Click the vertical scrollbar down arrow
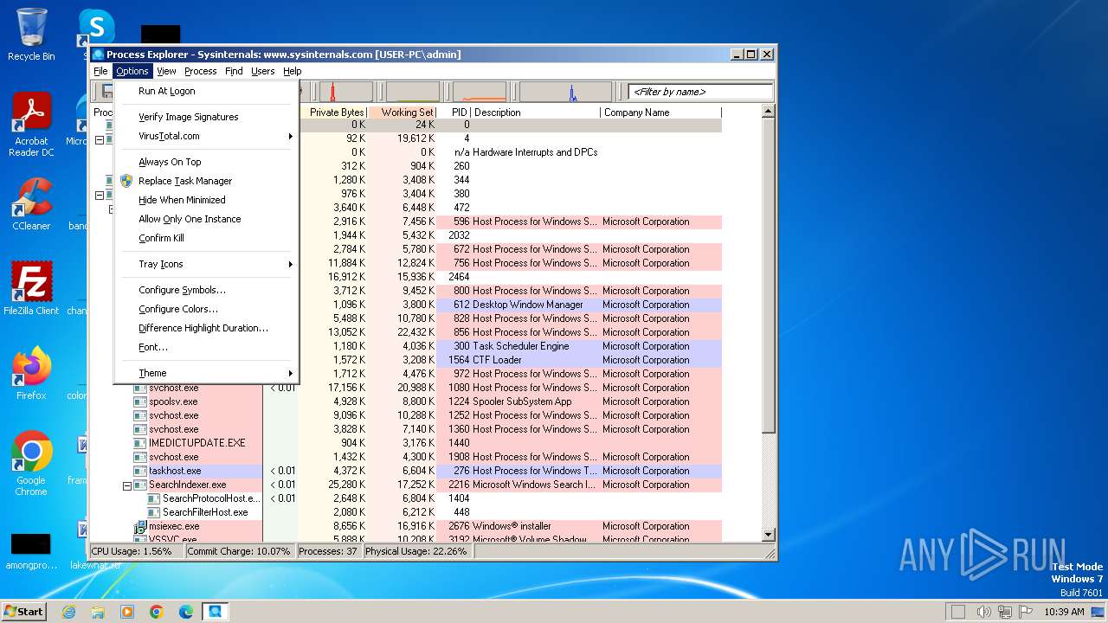Screen dimensions: 1108x623 (x=768, y=535)
